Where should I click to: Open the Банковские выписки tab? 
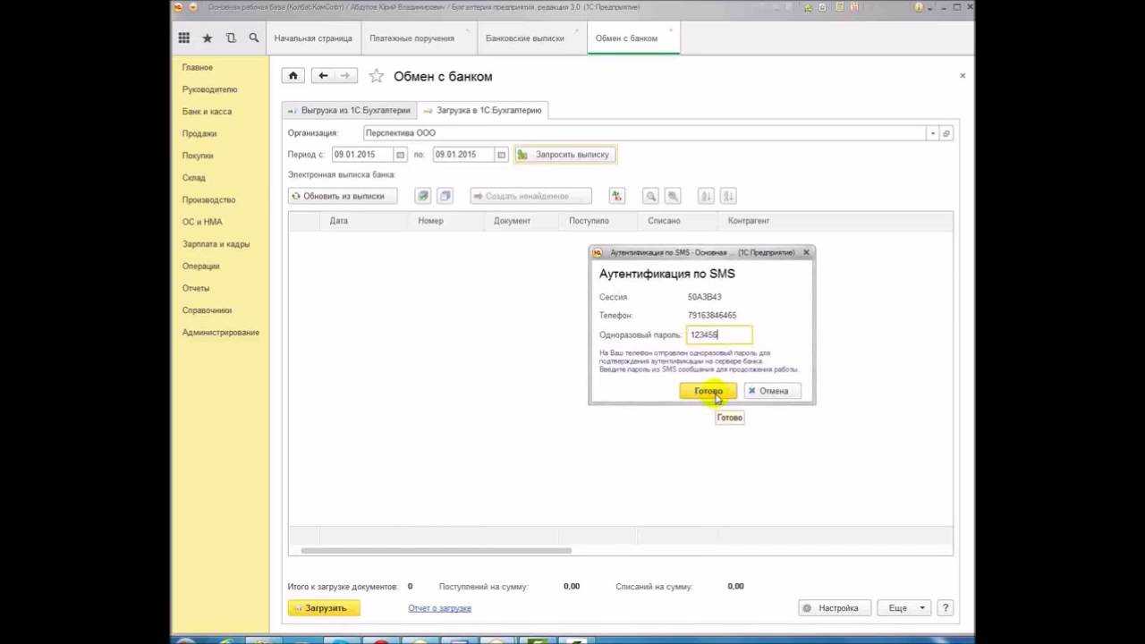[x=524, y=38]
